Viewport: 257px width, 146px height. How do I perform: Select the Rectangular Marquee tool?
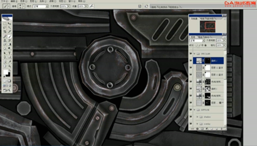pos(5,24)
